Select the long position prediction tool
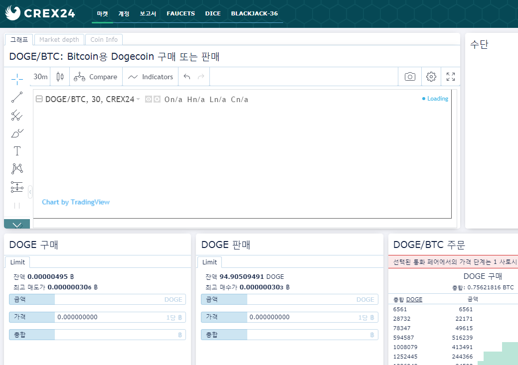The height and width of the screenshot is (365, 518). [x=17, y=187]
